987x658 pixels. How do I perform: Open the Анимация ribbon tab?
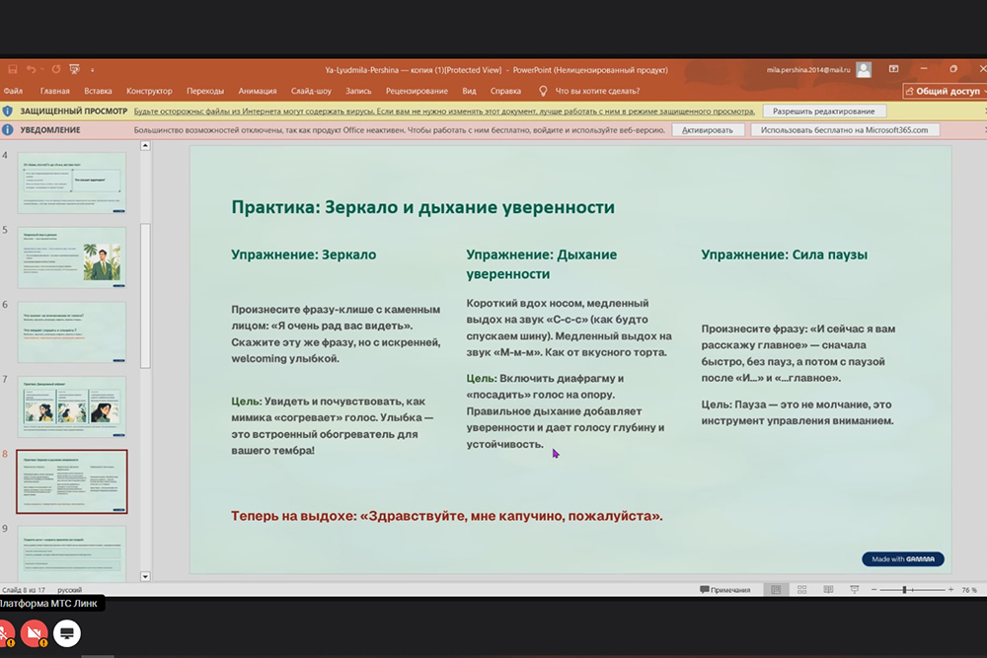(x=258, y=91)
